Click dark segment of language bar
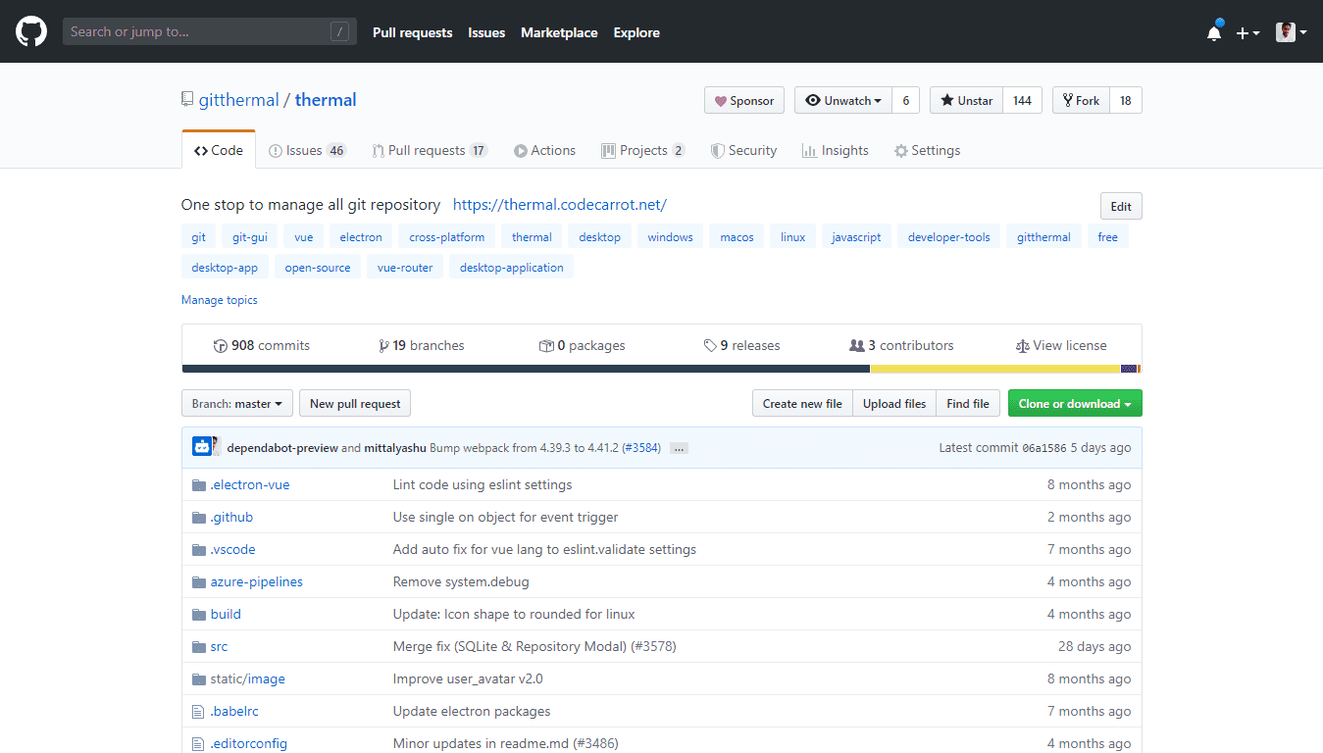1323x753 pixels. click(526, 369)
